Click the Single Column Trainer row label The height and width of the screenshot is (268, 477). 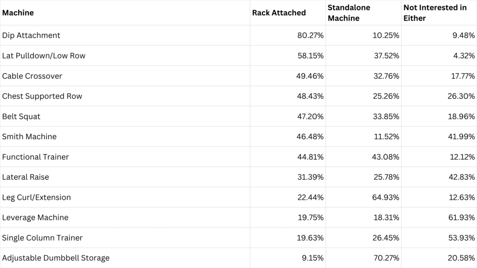pos(42,238)
